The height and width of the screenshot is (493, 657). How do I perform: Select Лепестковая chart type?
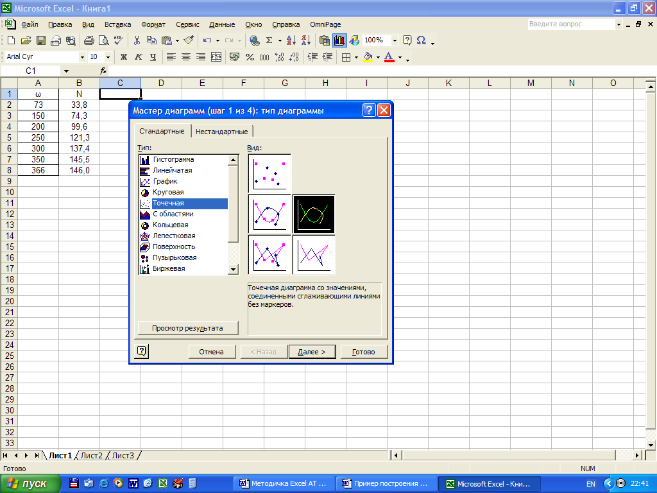tap(183, 236)
